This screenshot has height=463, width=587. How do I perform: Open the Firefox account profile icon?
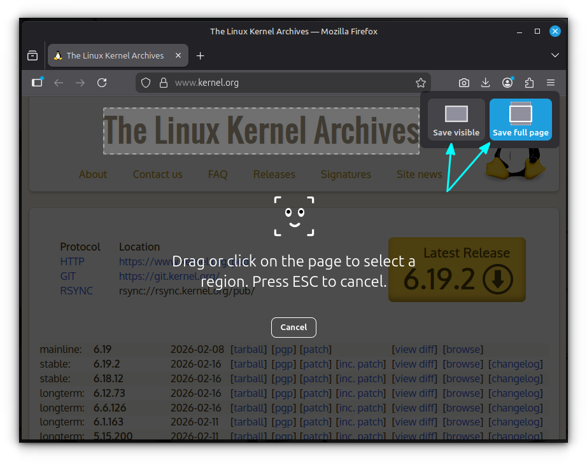507,83
